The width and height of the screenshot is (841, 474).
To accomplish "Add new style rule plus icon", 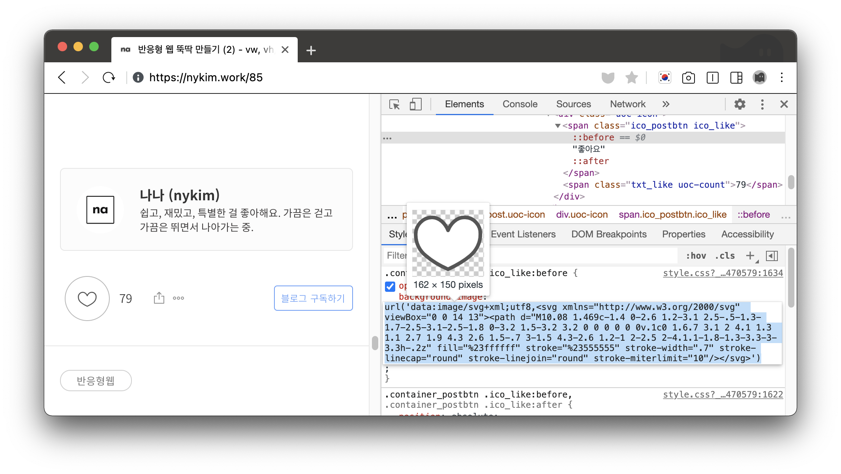I will tap(750, 256).
